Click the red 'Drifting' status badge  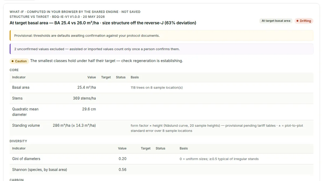tap(304, 21)
